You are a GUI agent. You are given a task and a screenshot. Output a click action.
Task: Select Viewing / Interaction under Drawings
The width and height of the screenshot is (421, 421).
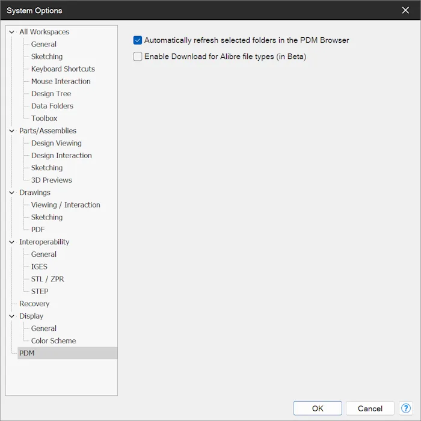[66, 204]
